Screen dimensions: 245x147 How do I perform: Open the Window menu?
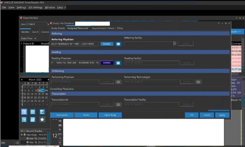[50, 7]
